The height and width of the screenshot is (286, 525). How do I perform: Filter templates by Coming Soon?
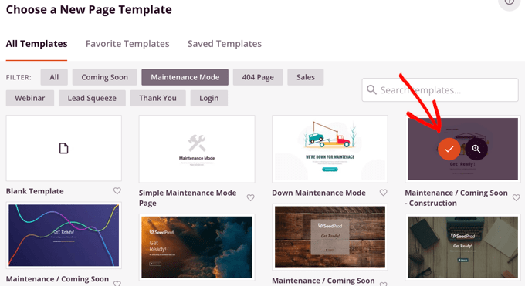pyautogui.click(x=104, y=77)
